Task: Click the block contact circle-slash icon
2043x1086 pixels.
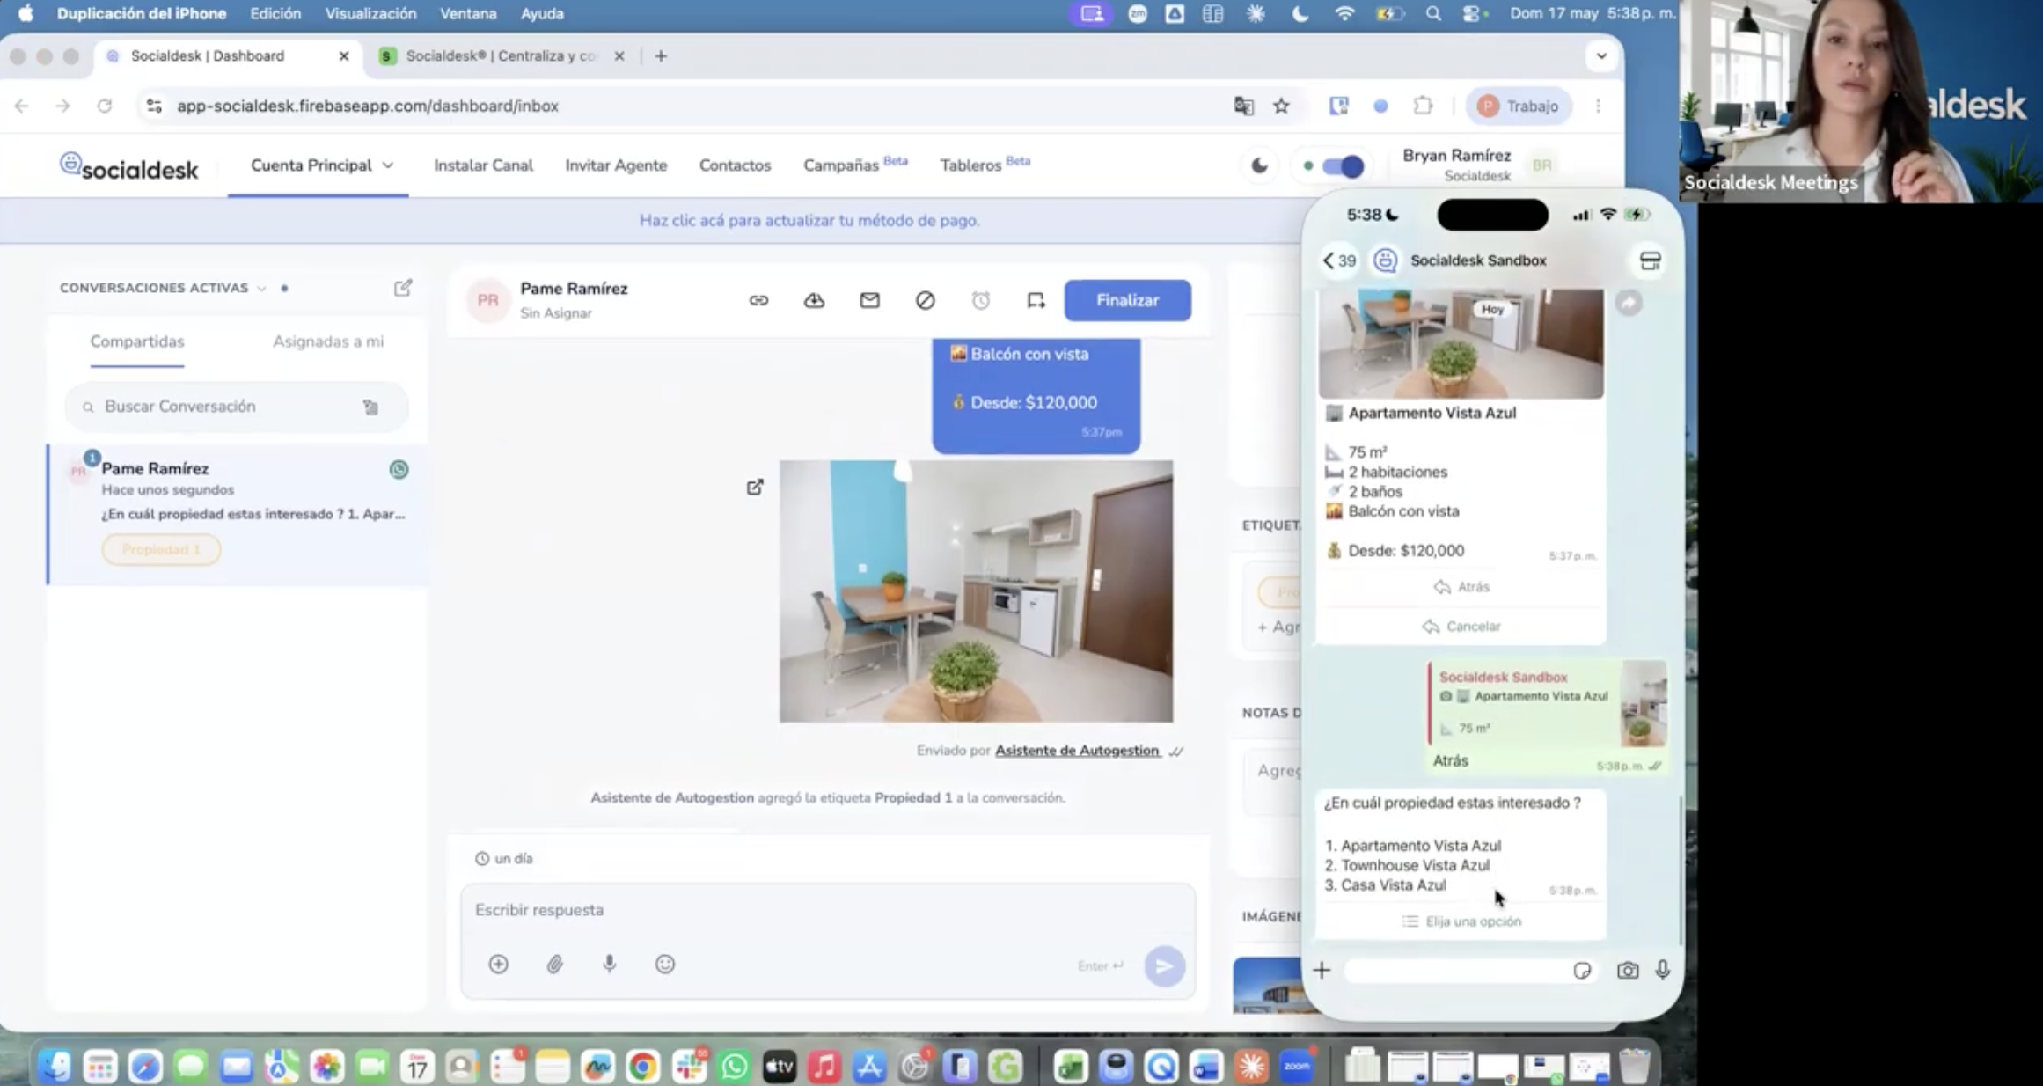Action: [x=925, y=300]
